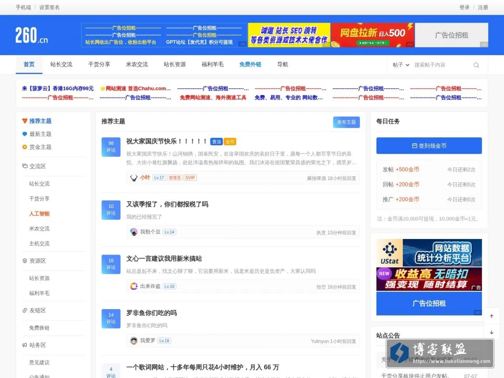Click the scroll-to-top arrow button

coord(491,316)
